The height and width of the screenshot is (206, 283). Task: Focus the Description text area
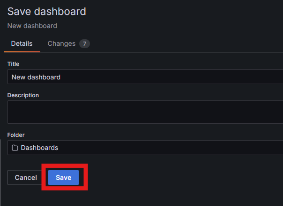coord(145,112)
